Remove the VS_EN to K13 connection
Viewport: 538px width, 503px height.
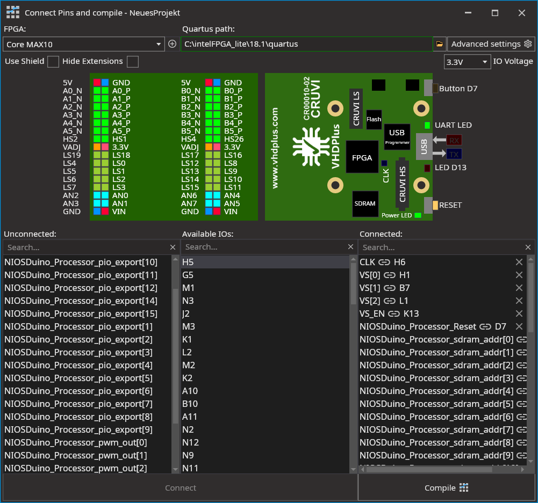[x=519, y=314]
